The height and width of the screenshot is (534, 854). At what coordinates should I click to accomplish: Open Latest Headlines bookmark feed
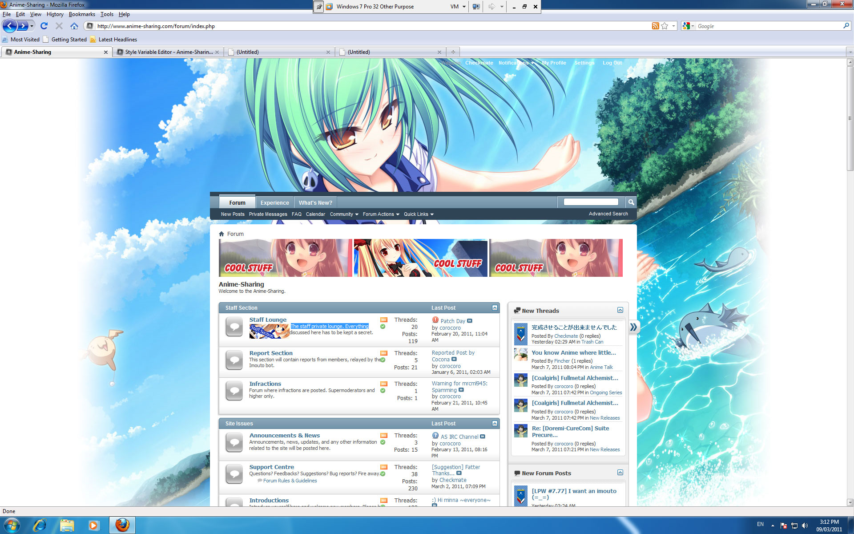tap(113, 40)
